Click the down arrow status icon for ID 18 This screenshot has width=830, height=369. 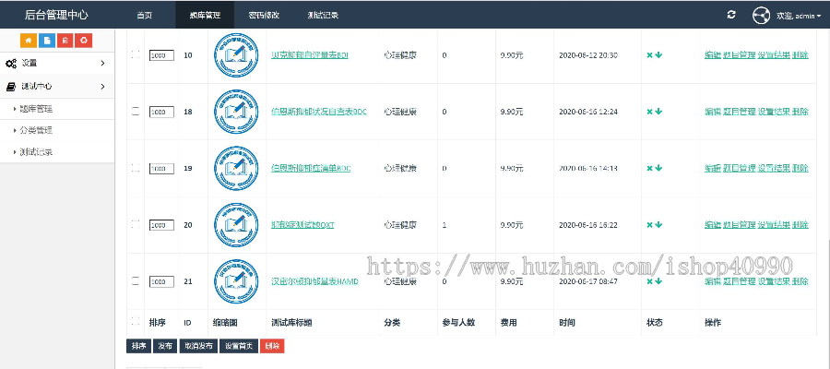click(658, 112)
